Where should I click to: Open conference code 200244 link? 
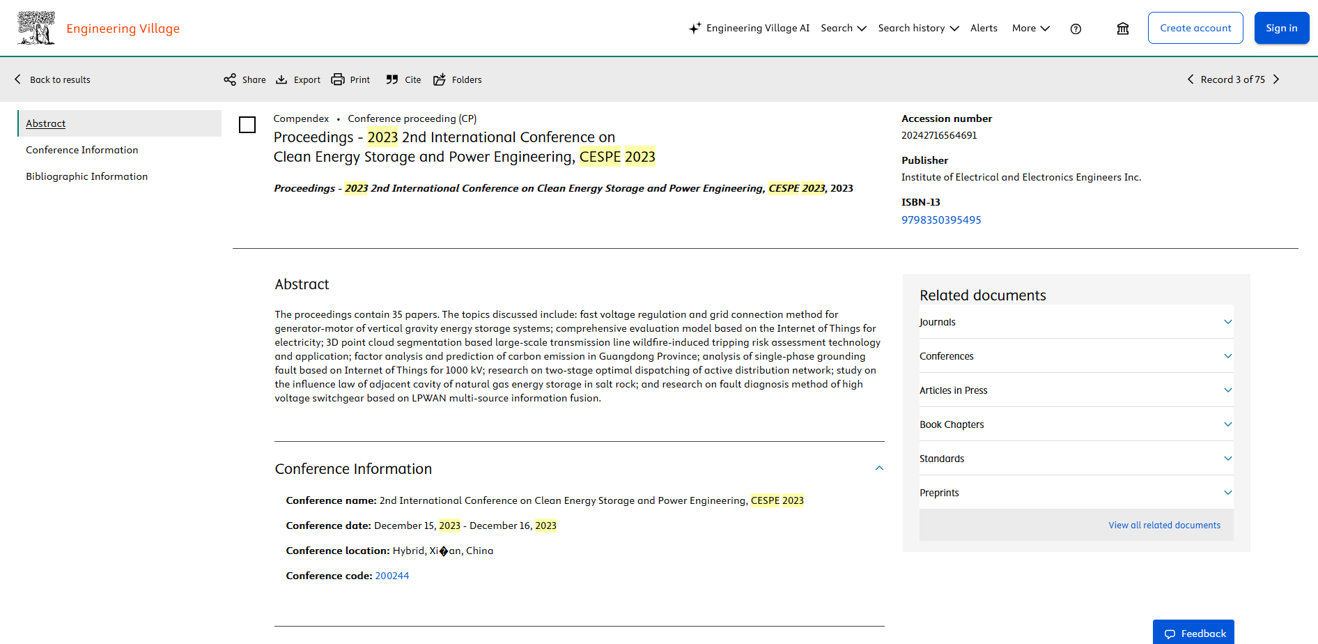(x=392, y=576)
